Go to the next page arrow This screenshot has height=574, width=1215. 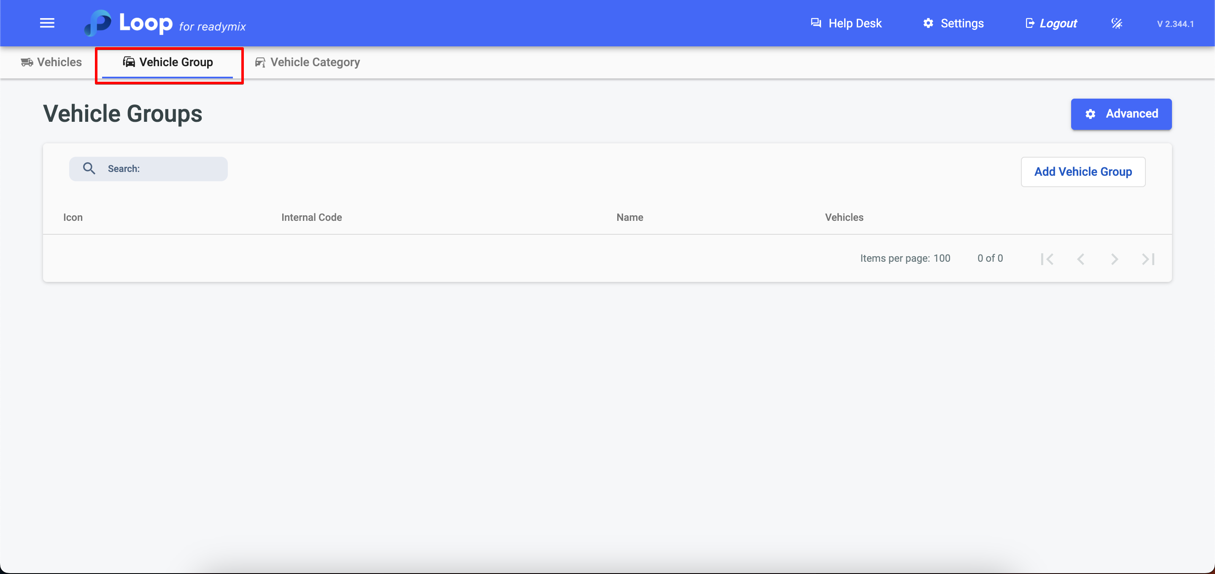1114,259
